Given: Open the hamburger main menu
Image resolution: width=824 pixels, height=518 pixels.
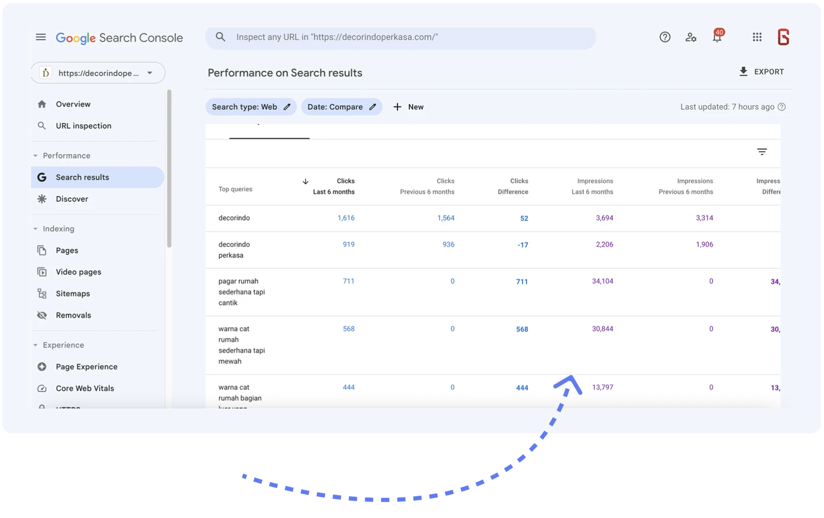Looking at the screenshot, I should point(41,37).
